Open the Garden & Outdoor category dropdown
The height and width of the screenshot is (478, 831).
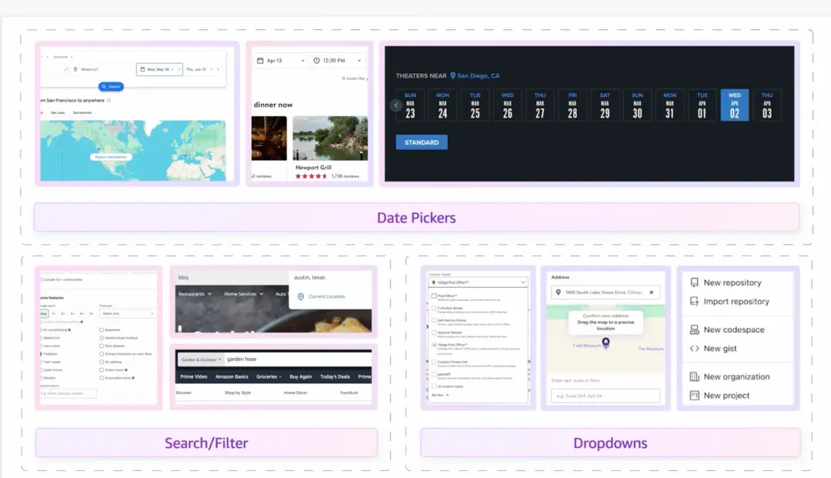point(201,359)
